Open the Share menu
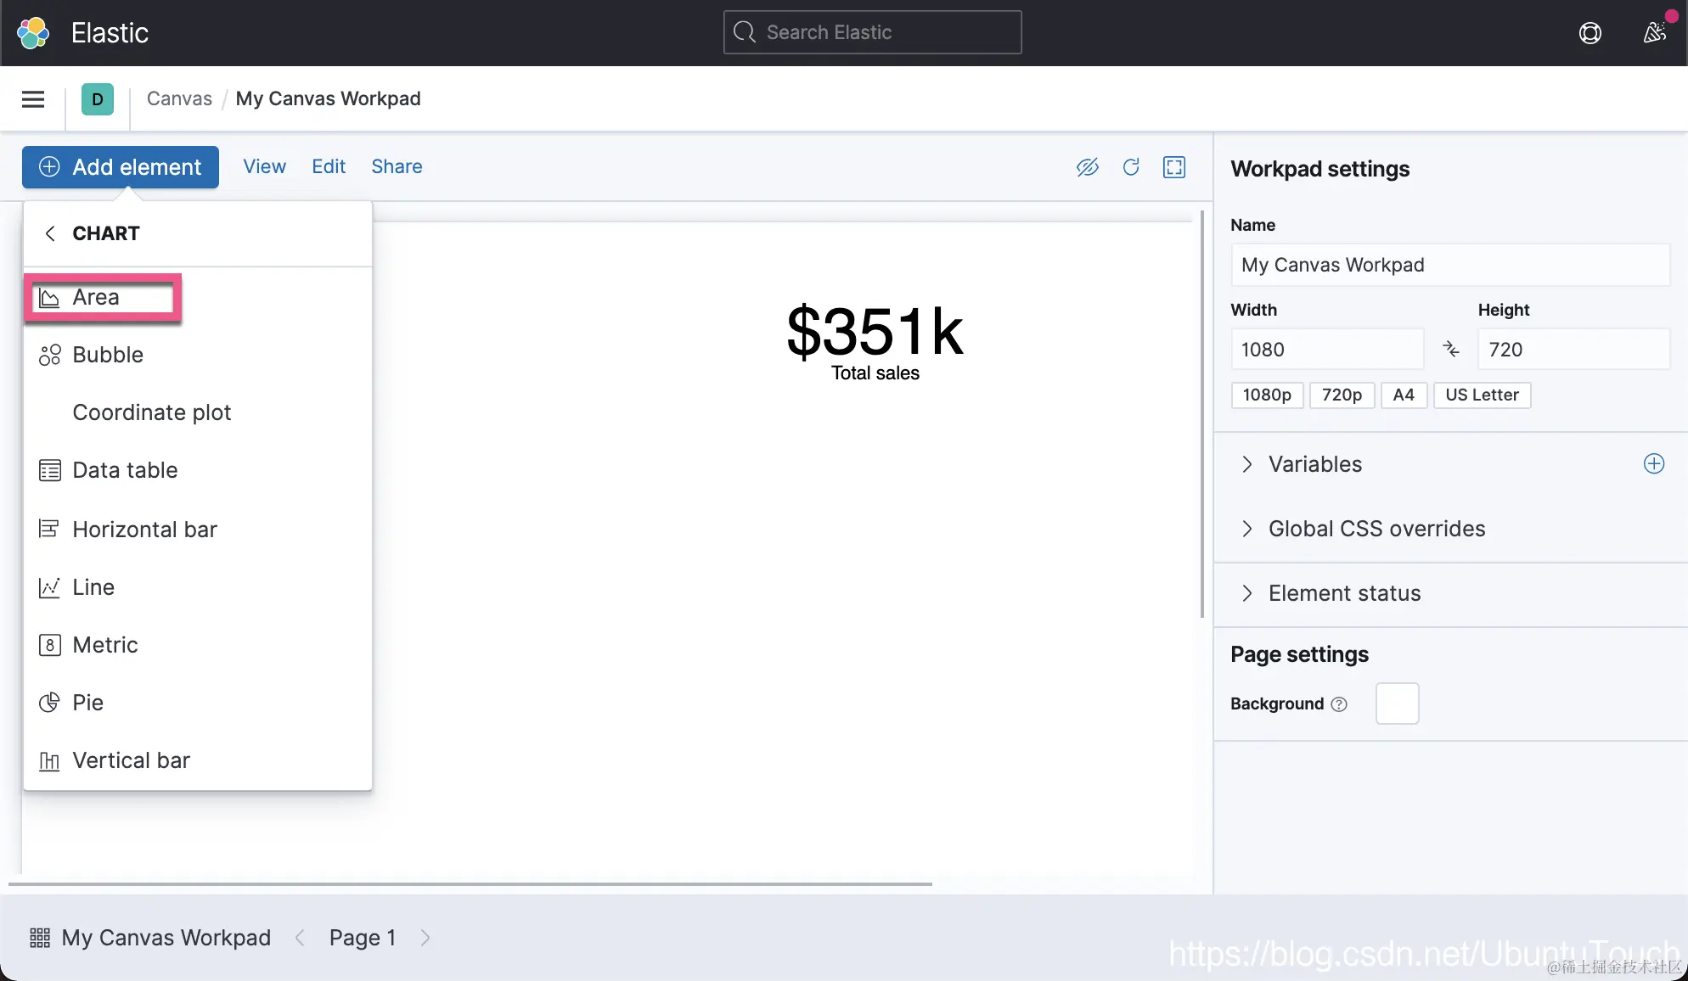Image resolution: width=1688 pixels, height=981 pixels. click(x=397, y=166)
